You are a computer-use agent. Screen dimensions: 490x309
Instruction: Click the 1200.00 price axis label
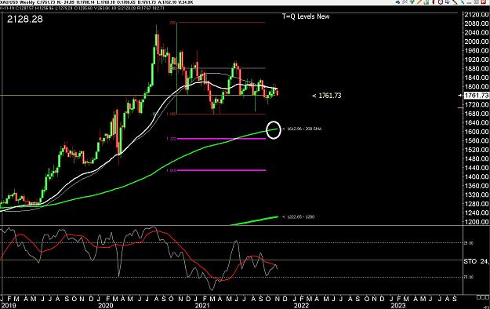(477, 222)
